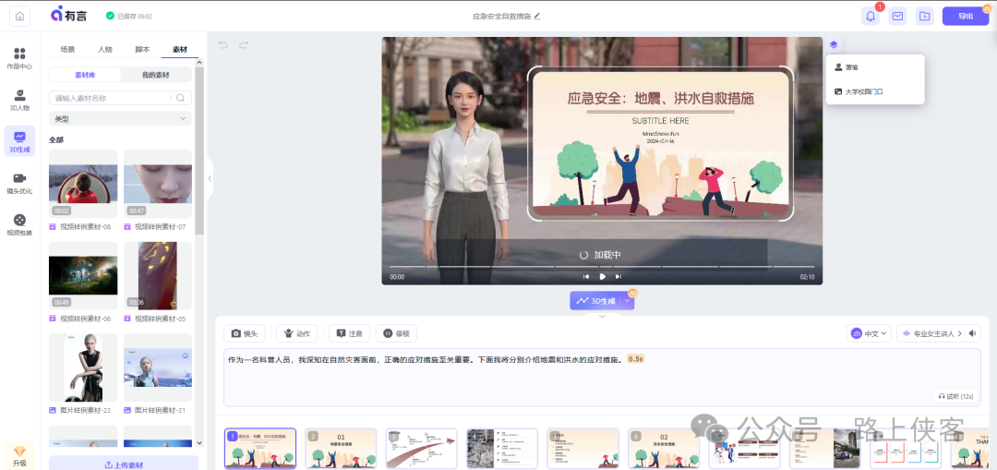Viewport: 997px width, 470px height.
Task: Click material panel scrollbar up arrow
Action: (199, 62)
